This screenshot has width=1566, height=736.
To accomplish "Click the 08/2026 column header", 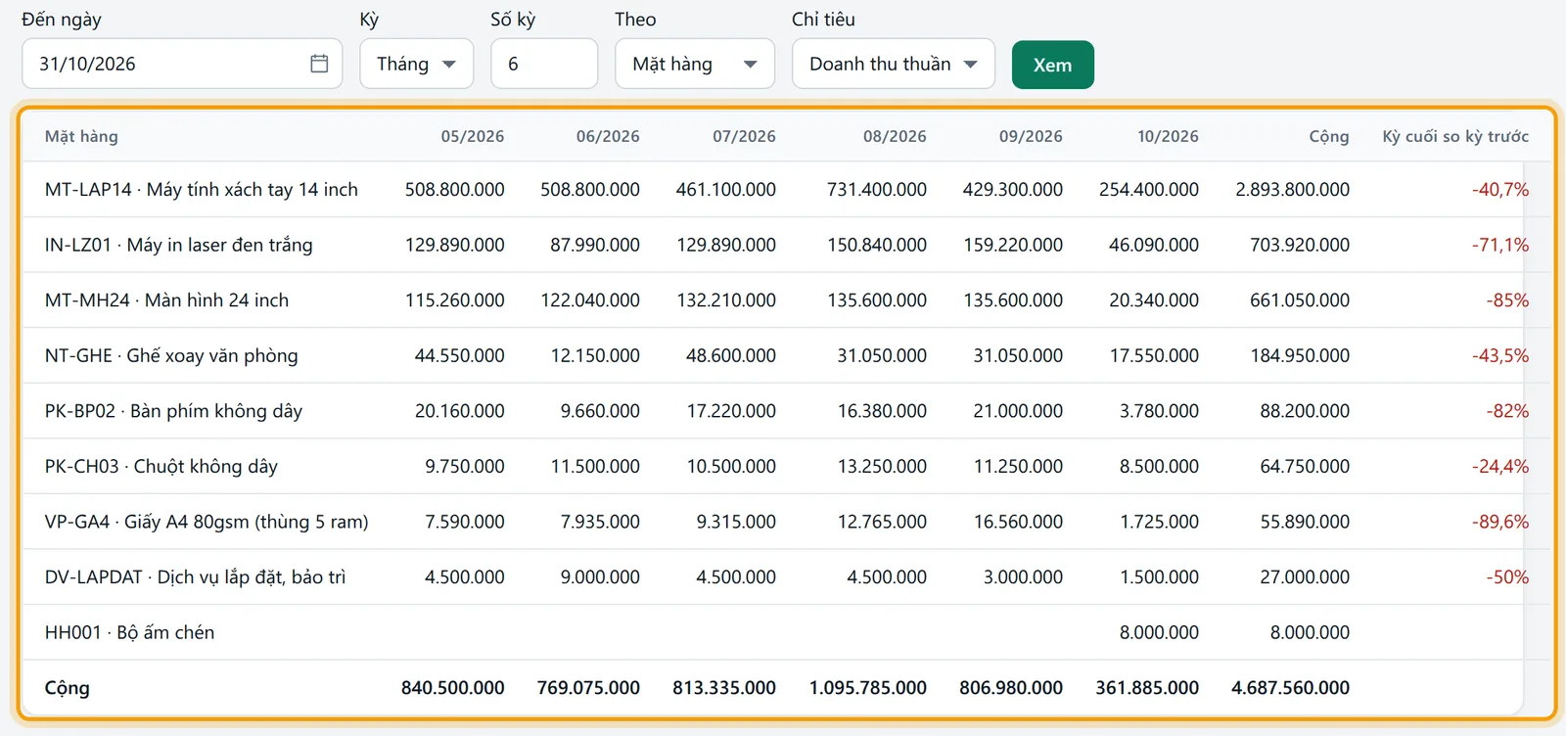I will [895, 136].
